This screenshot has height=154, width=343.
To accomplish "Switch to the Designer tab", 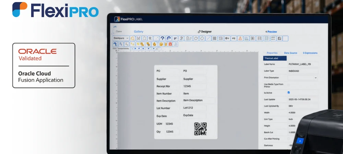I will pos(205,31).
